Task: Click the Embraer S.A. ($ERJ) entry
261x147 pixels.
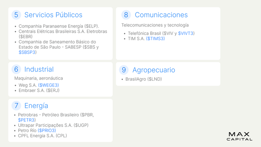Action: (39, 90)
